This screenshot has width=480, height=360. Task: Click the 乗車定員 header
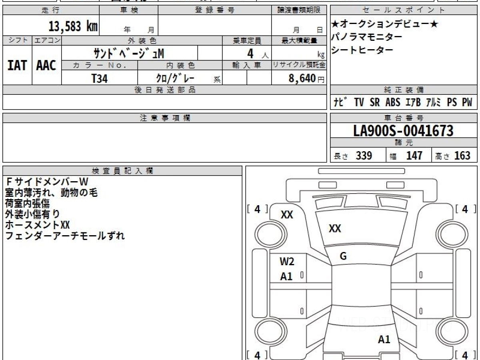pyautogui.click(x=247, y=40)
